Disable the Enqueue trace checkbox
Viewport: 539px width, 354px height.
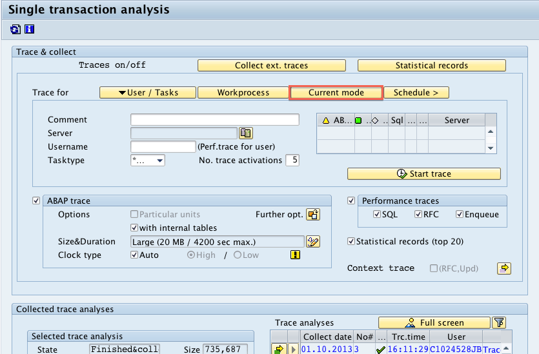(x=459, y=214)
